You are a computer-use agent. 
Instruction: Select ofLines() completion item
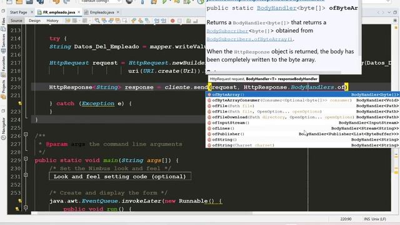(302, 128)
